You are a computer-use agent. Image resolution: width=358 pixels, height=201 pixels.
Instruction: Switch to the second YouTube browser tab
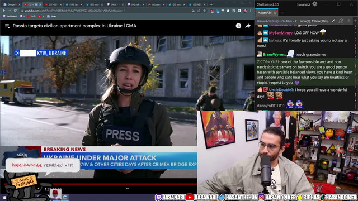[53, 4]
